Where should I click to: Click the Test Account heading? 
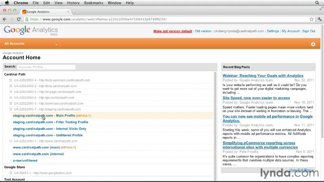tap(14, 179)
